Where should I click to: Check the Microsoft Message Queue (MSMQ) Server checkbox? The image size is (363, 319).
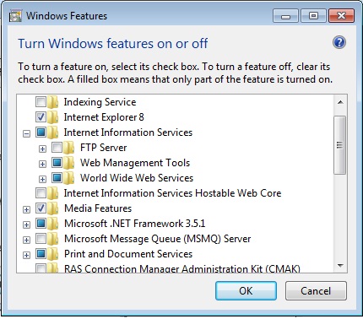pos(41,238)
